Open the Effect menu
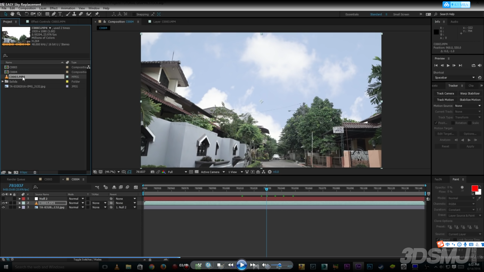Screen dimensions: 484x272 [54, 8]
